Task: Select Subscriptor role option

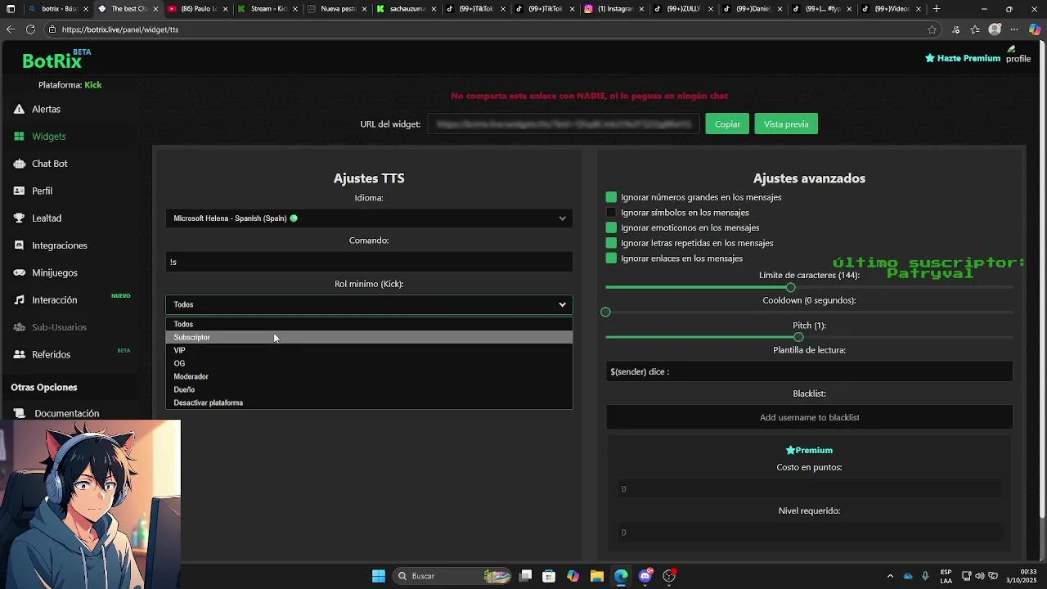Action: tap(369, 337)
